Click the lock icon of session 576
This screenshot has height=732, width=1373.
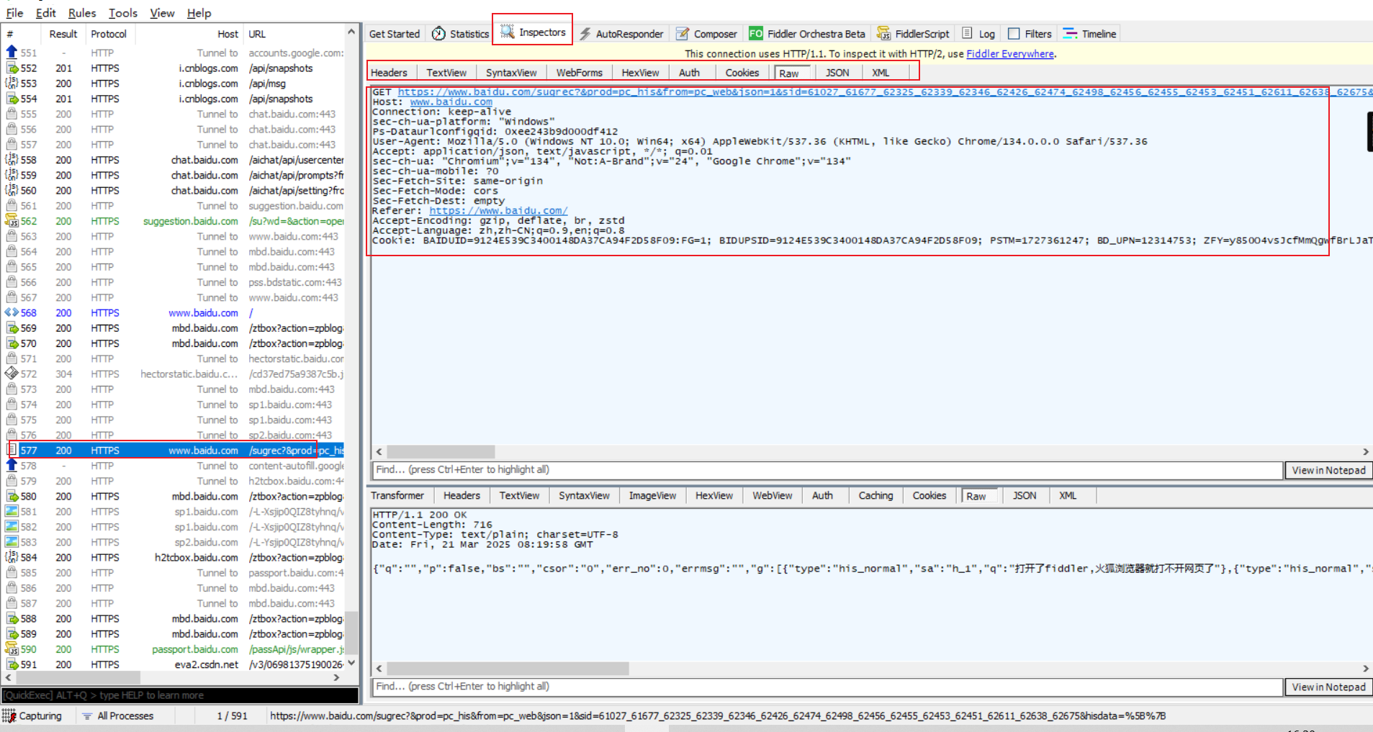click(12, 435)
